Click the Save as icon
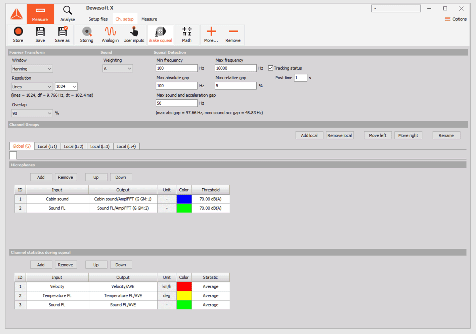Image resolution: width=476 pixels, height=334 pixels. (62, 35)
